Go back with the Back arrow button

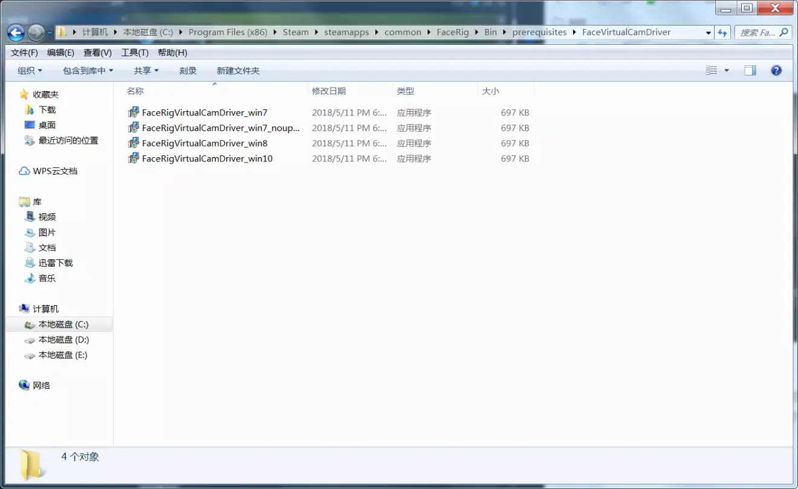(16, 33)
